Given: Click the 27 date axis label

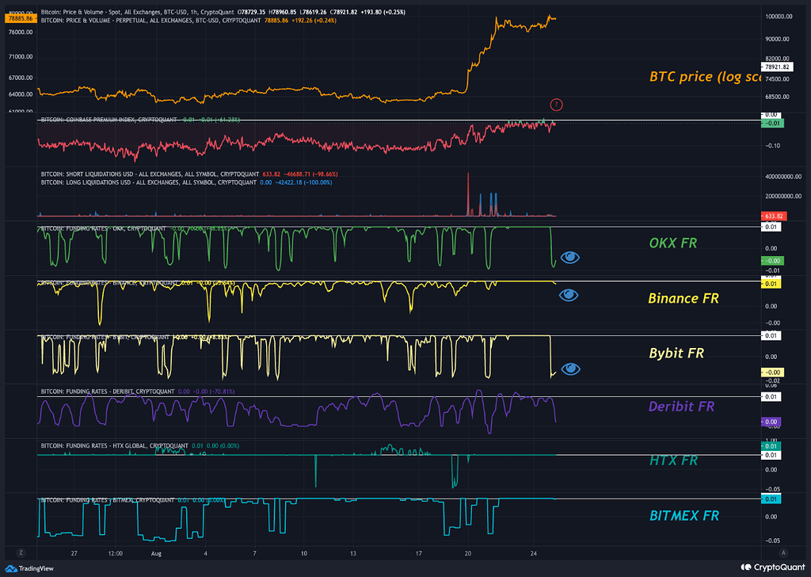Looking at the screenshot, I should click(x=74, y=553).
